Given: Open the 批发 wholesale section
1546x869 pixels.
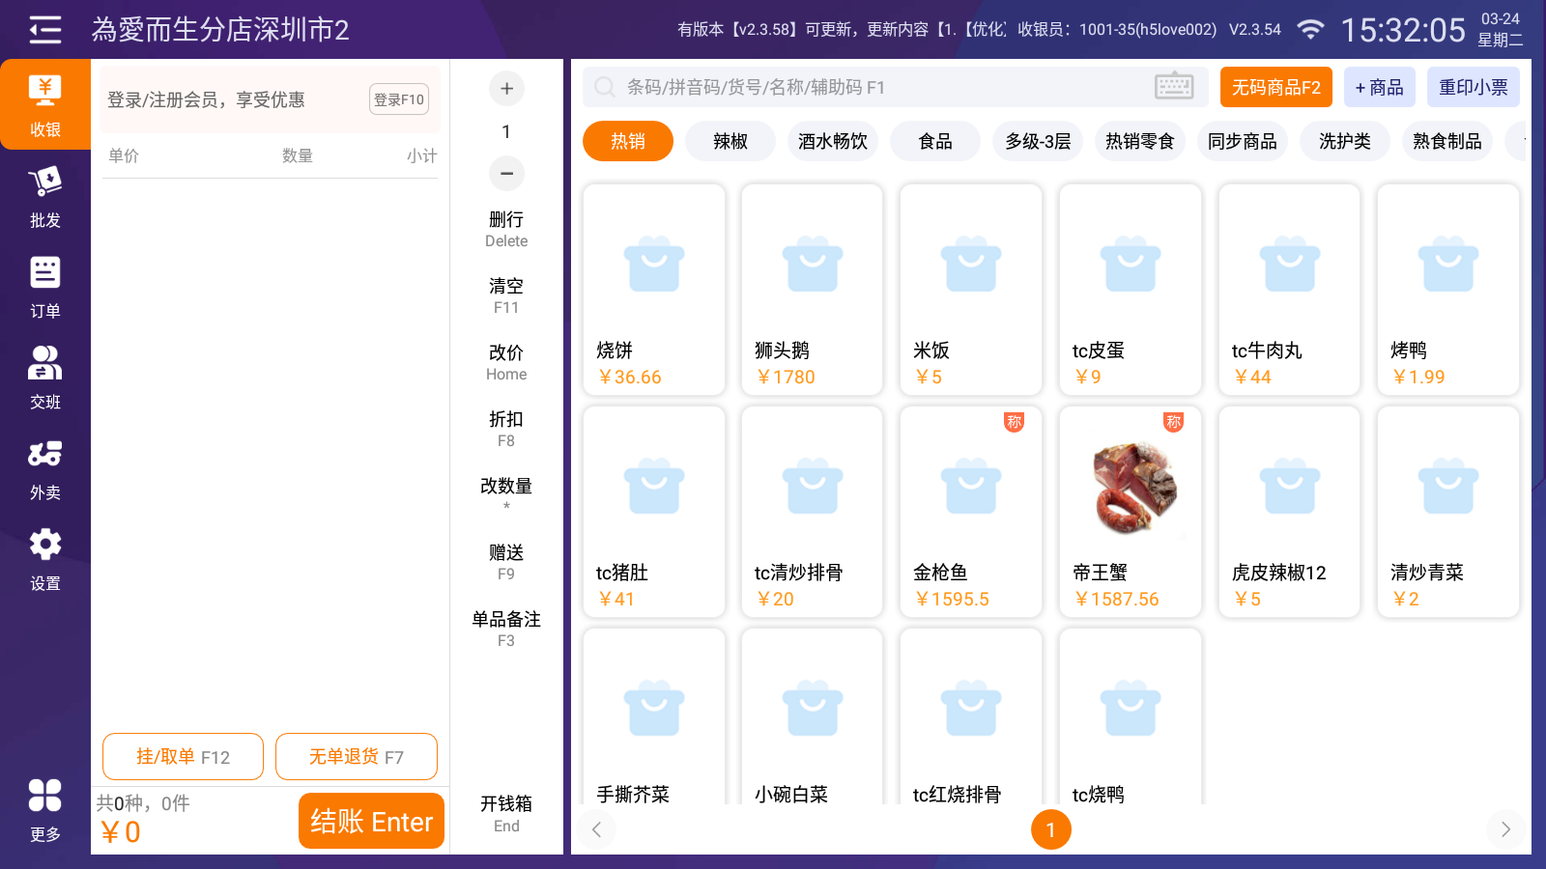Looking at the screenshot, I should point(44,196).
